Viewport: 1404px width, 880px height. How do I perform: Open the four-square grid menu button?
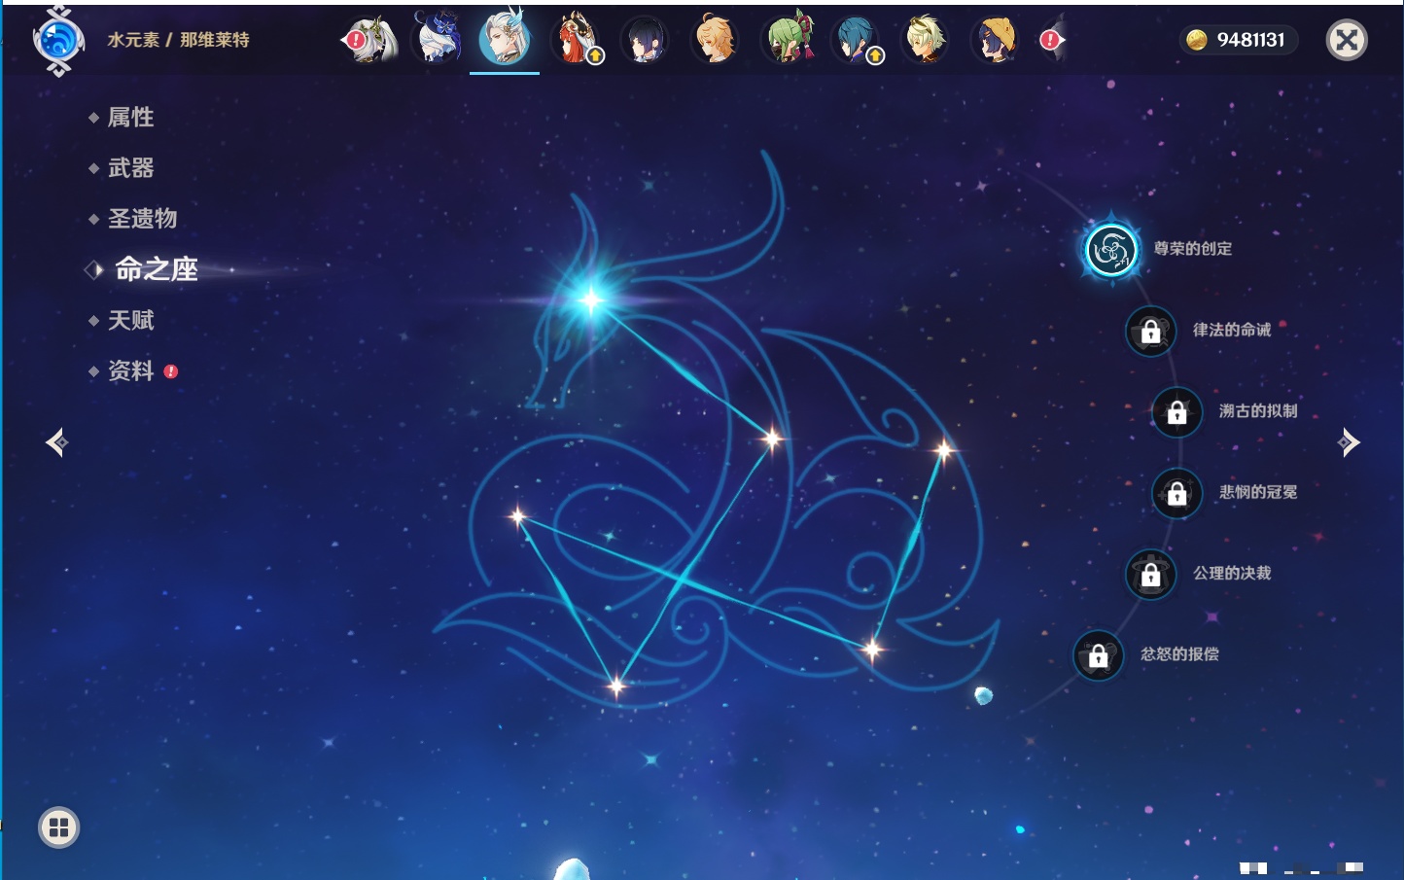point(58,827)
